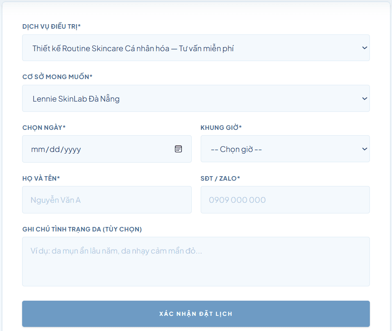
Task: Focus the Họ và tên name field
Action: pyautogui.click(x=107, y=200)
